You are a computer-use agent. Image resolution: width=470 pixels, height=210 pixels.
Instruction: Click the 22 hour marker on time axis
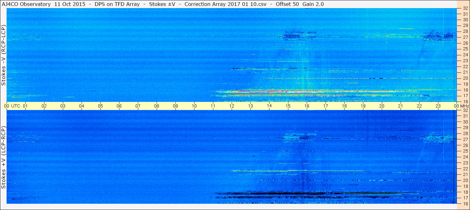(419, 106)
